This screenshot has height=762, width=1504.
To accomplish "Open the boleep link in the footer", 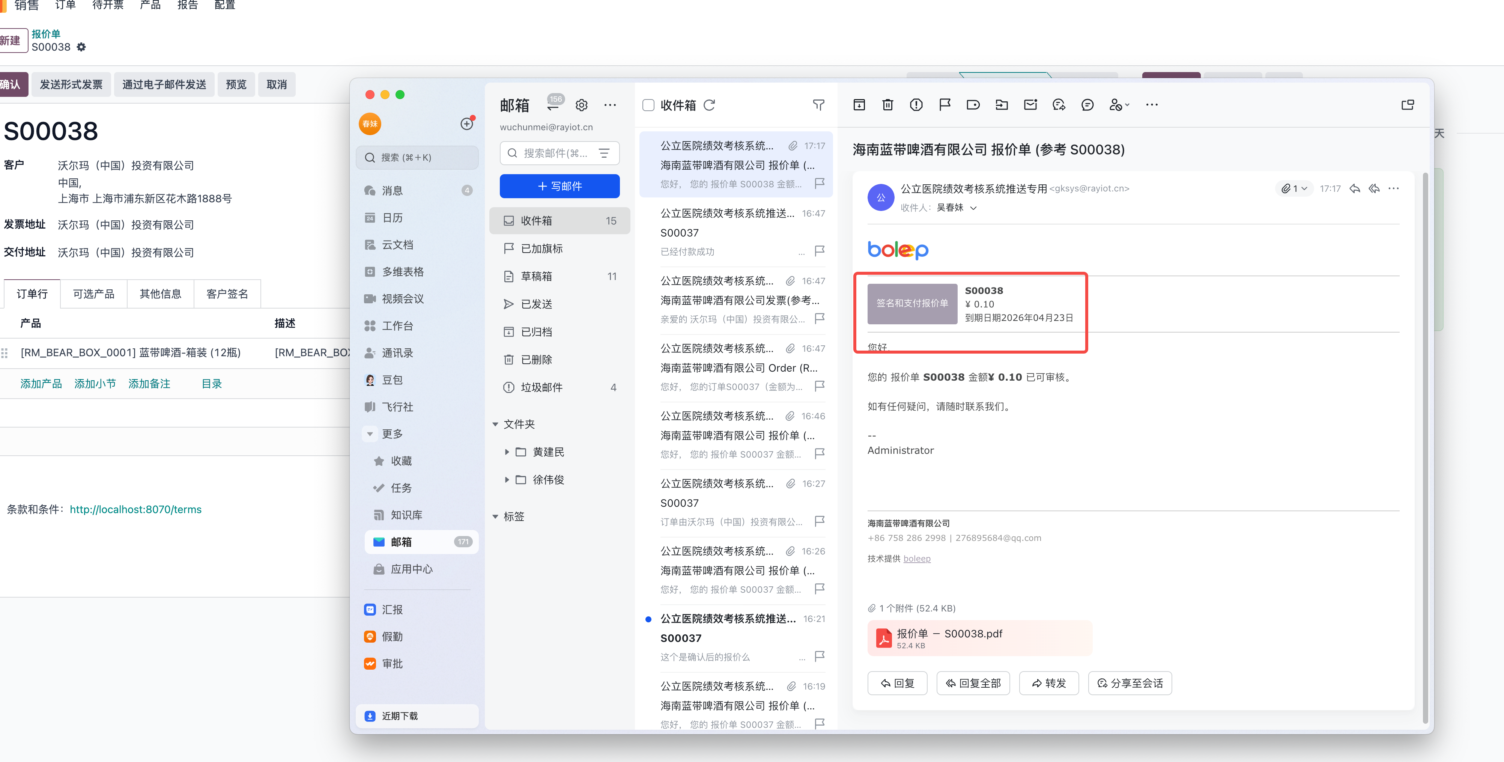I will 917,559.
